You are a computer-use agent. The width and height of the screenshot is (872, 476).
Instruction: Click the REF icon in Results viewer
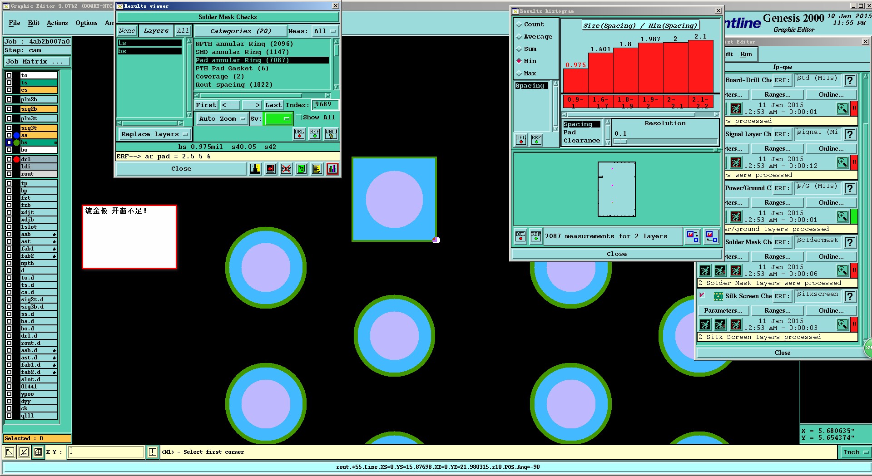coord(315,134)
